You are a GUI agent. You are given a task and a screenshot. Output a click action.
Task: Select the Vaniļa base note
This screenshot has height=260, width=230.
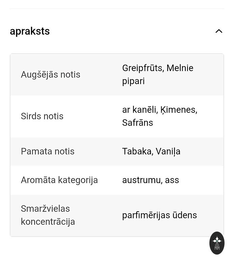pos(168,151)
